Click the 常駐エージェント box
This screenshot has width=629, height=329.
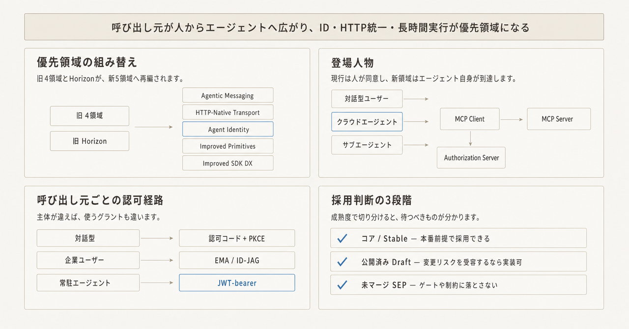tap(88, 283)
